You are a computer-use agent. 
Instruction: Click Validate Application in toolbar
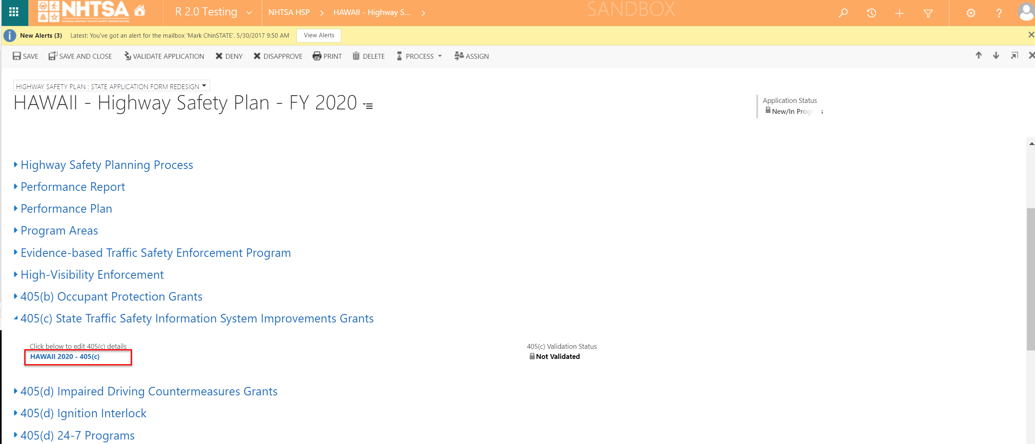(x=164, y=56)
